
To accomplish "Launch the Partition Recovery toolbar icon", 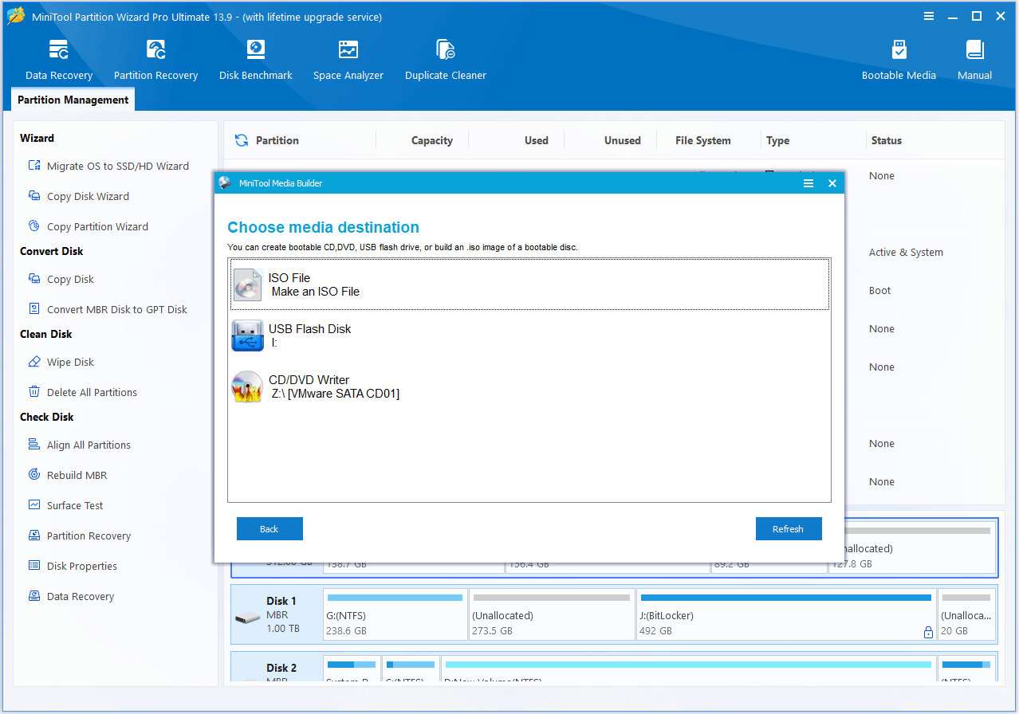I will (155, 60).
